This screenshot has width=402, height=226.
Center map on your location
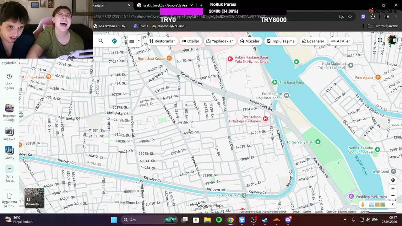tap(393, 180)
